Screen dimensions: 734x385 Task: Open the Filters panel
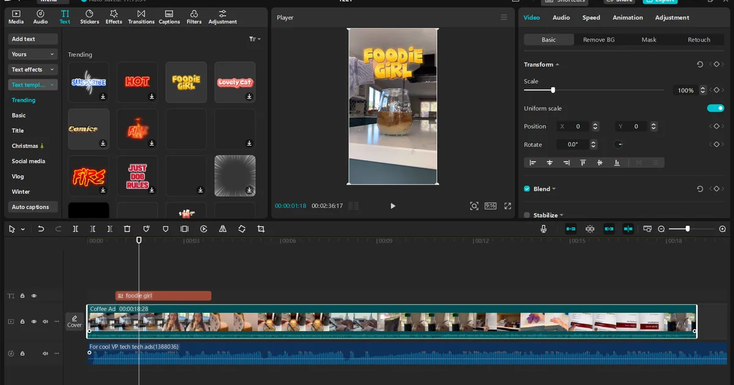[x=193, y=16]
